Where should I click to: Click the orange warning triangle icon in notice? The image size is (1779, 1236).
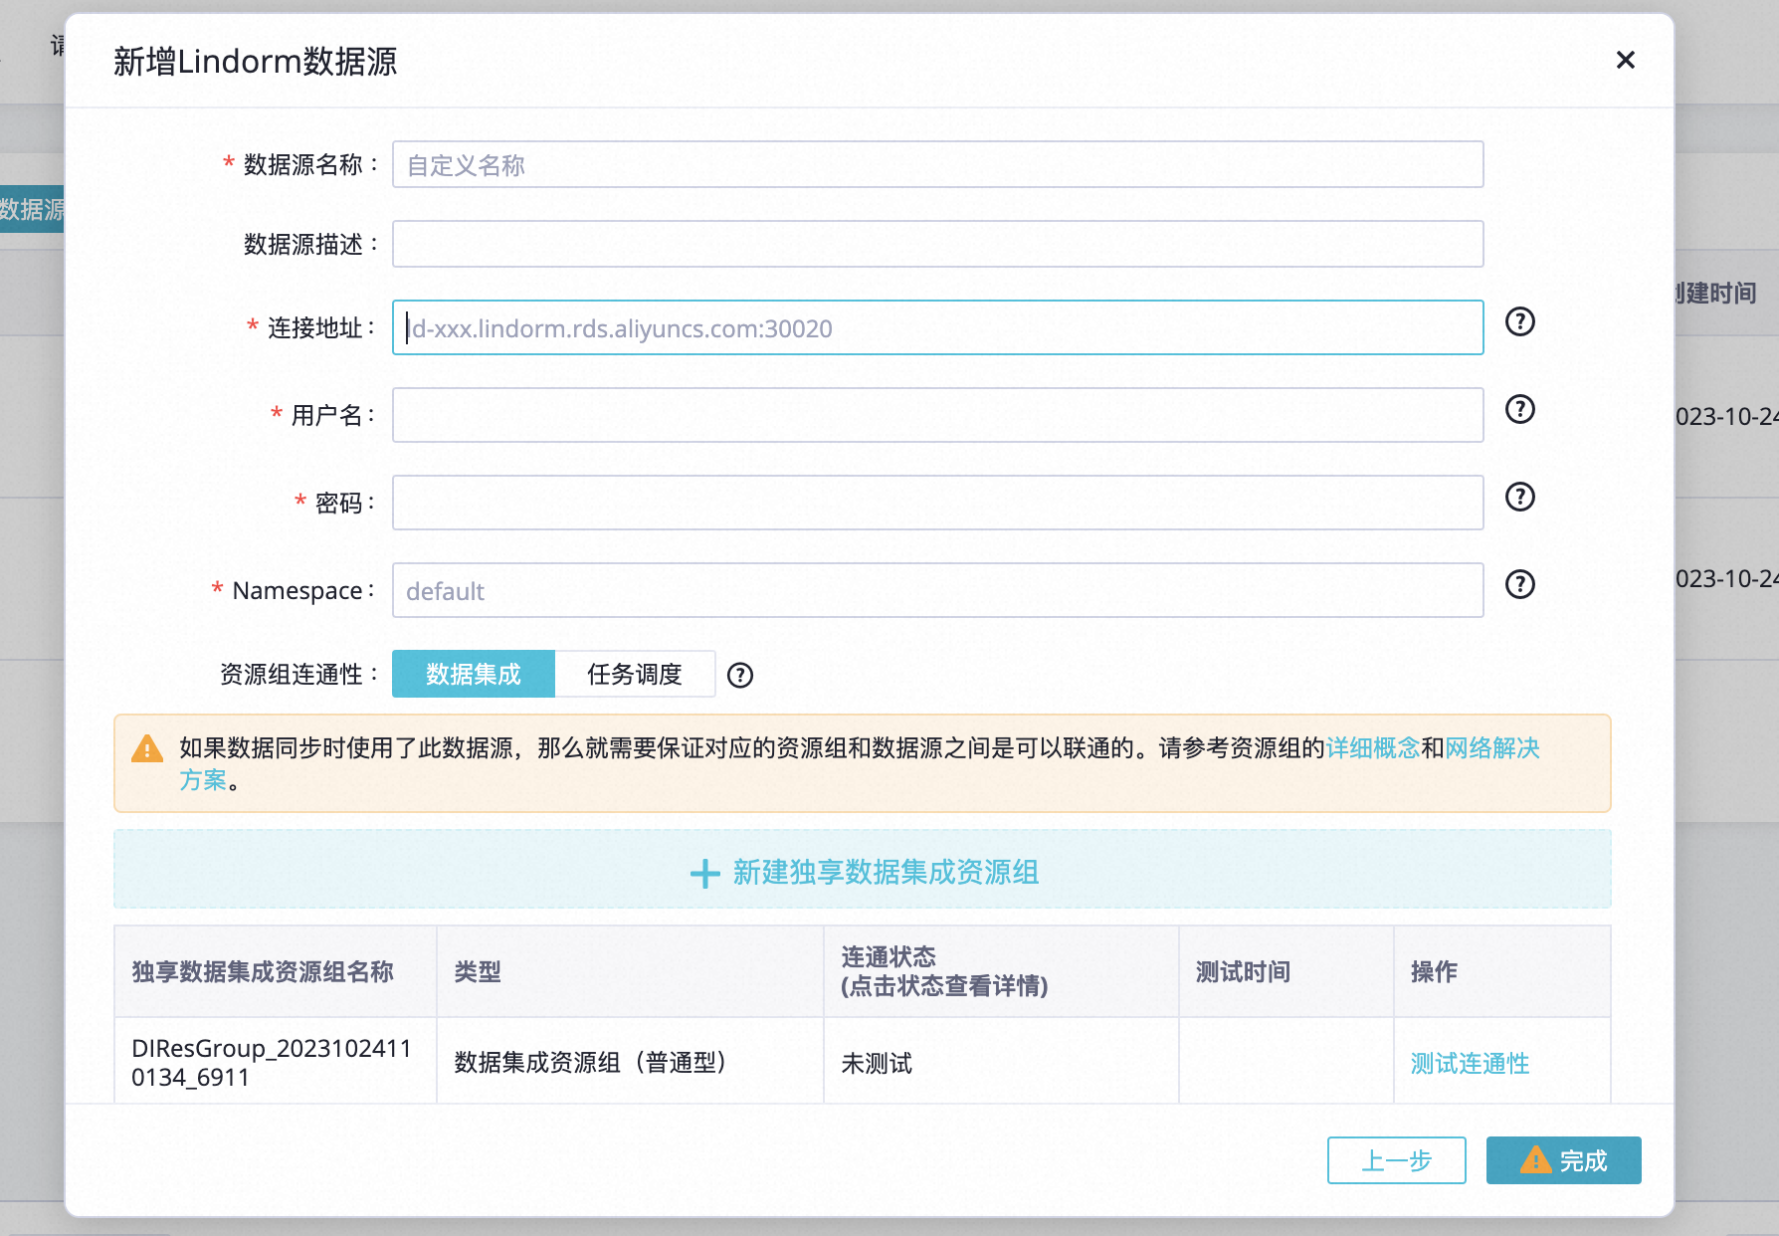click(x=147, y=748)
